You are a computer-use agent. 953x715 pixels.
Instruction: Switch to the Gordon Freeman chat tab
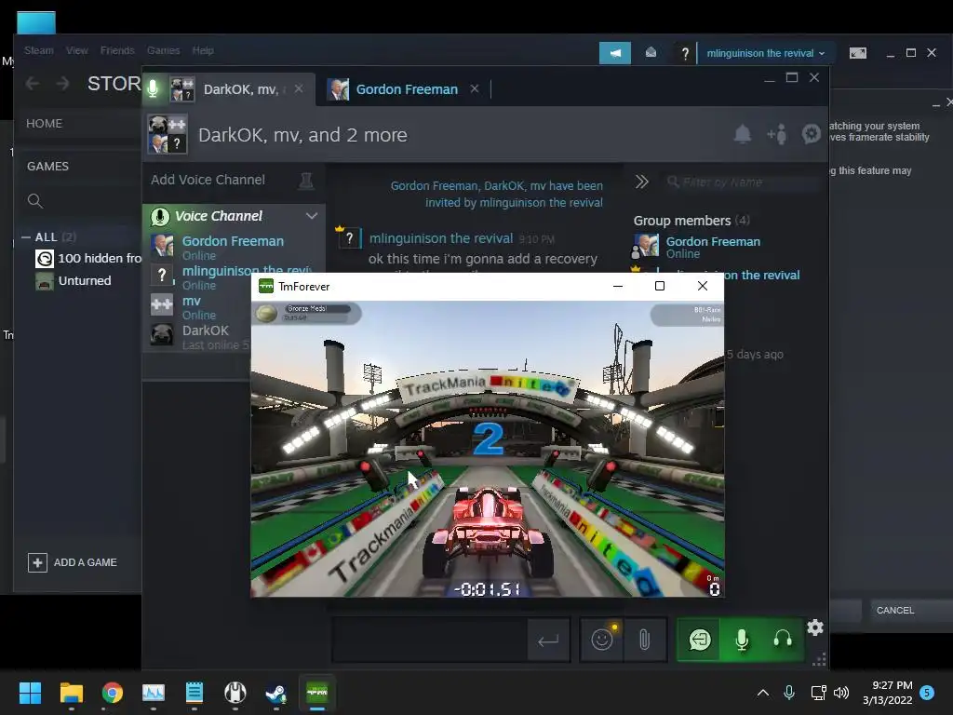coord(407,89)
